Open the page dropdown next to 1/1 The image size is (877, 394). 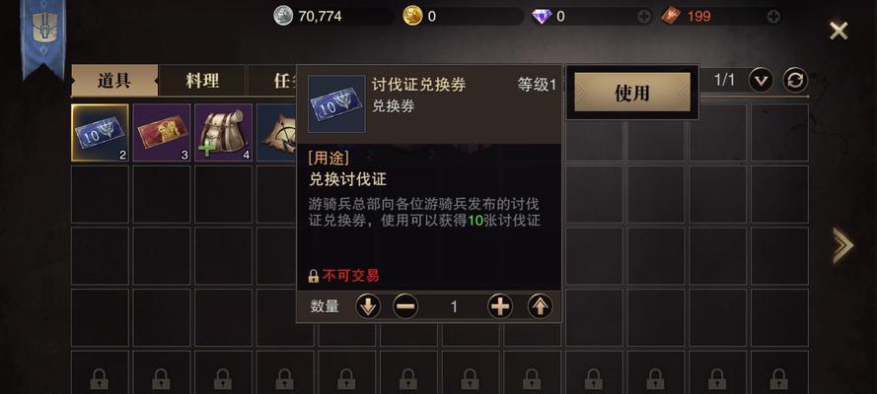[761, 81]
